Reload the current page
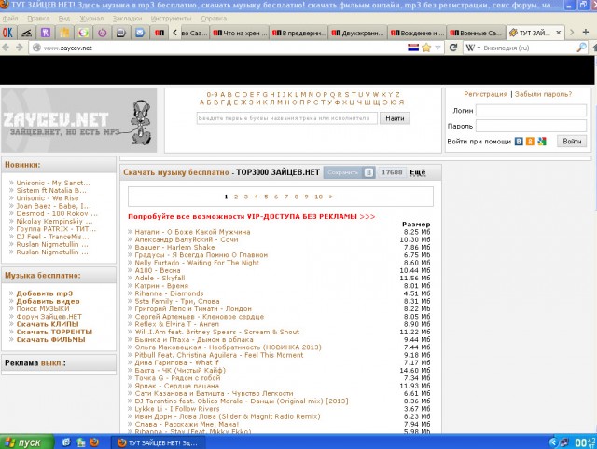 point(453,48)
